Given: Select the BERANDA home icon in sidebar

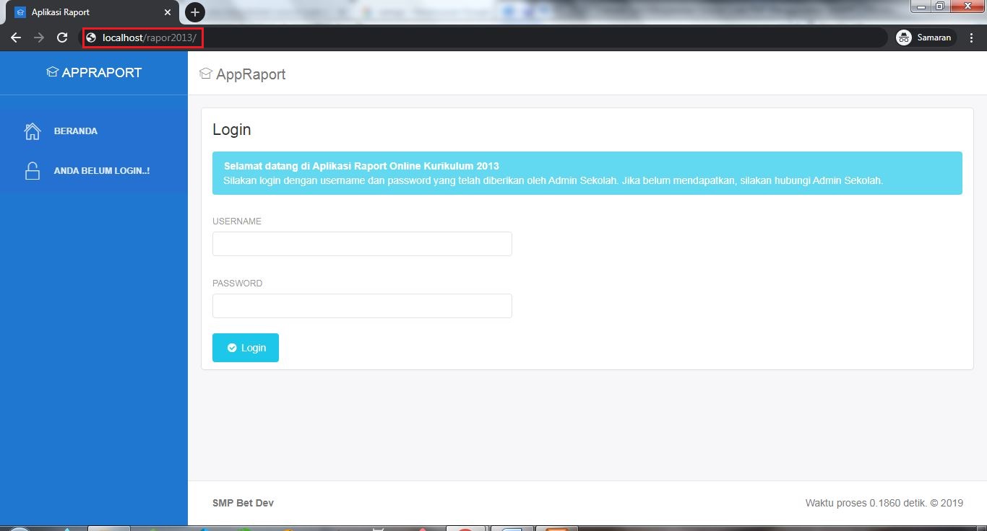Looking at the screenshot, I should 32,131.
